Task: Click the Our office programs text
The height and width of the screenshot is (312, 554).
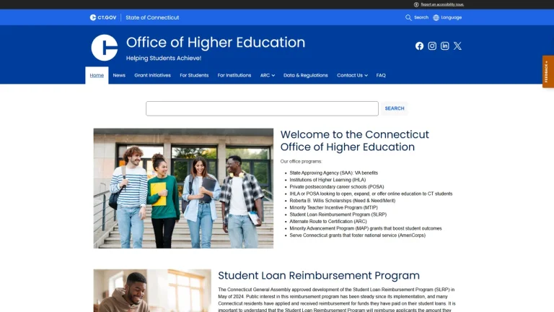Action: (x=302, y=161)
